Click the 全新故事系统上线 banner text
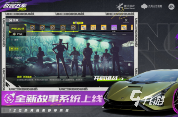Viewport: 178px width, 117px height. (x=59, y=98)
